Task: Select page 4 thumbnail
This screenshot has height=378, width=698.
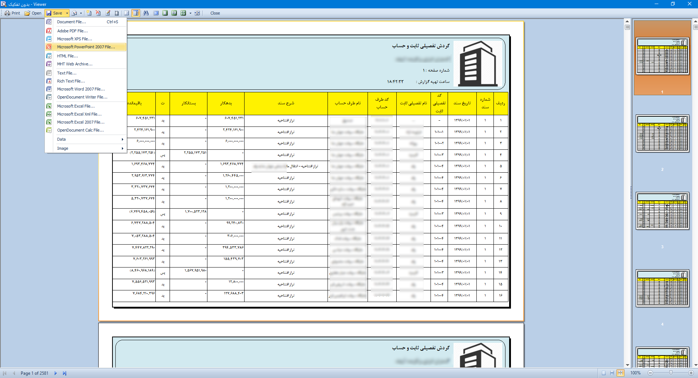Action: click(x=662, y=288)
